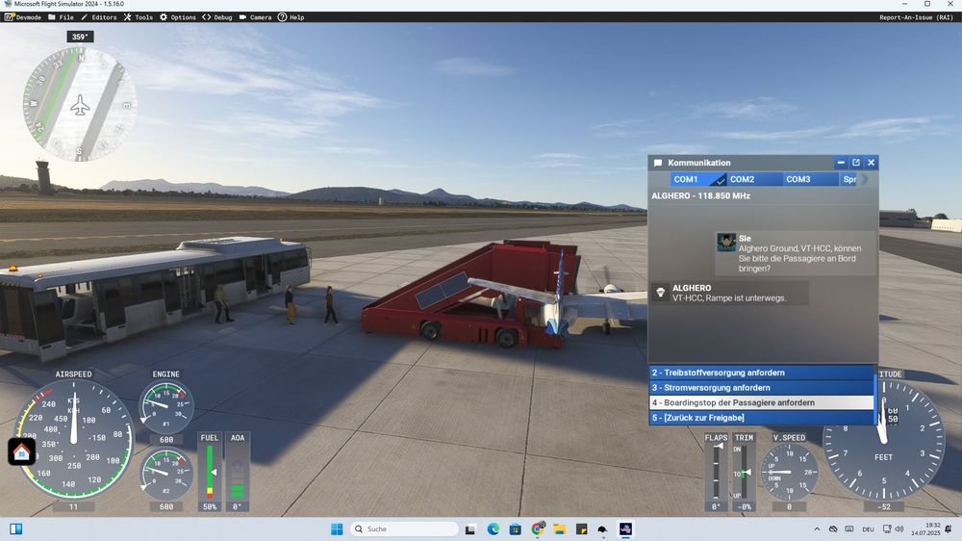Click the Windows Start button
The height and width of the screenshot is (541, 962).
(336, 528)
